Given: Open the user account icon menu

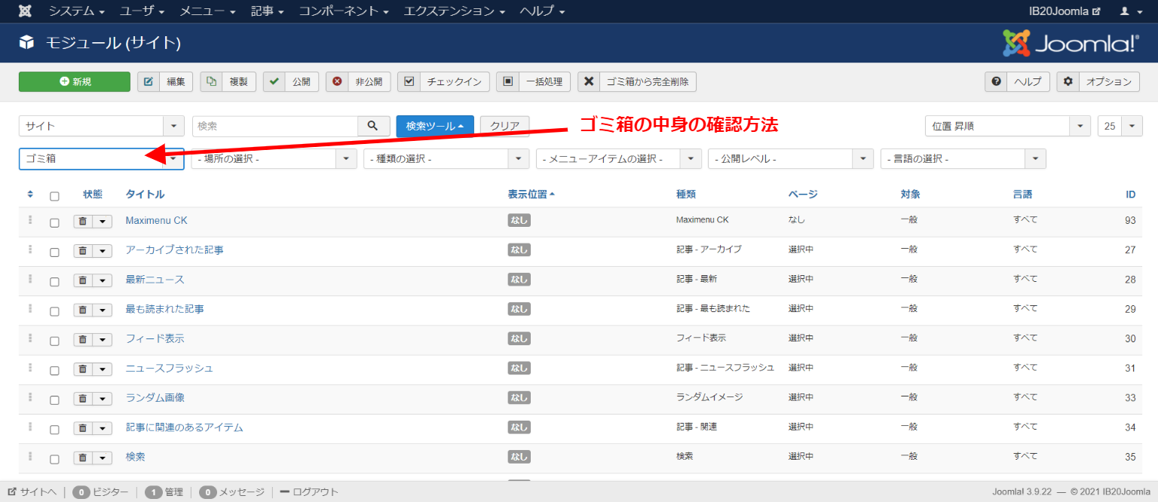Looking at the screenshot, I should [x=1129, y=11].
